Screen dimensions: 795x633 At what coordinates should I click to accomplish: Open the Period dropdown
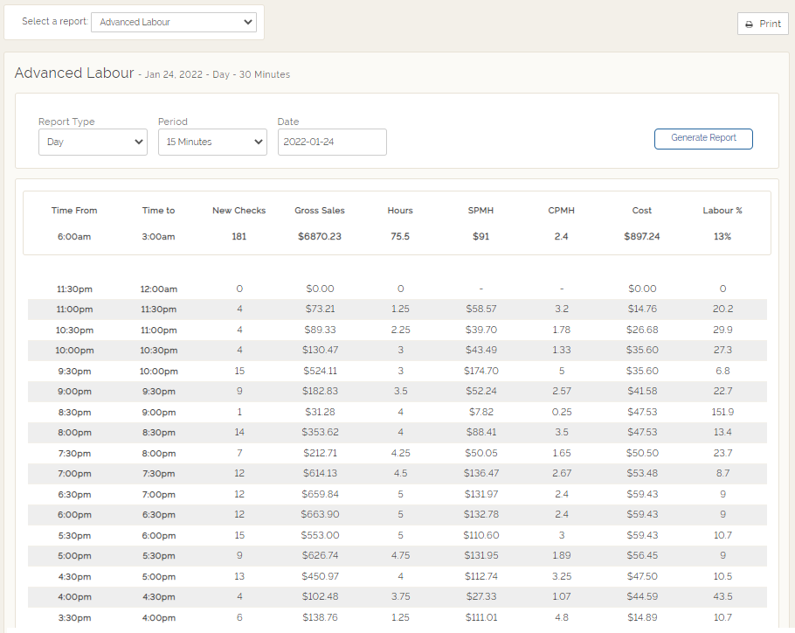(x=212, y=142)
